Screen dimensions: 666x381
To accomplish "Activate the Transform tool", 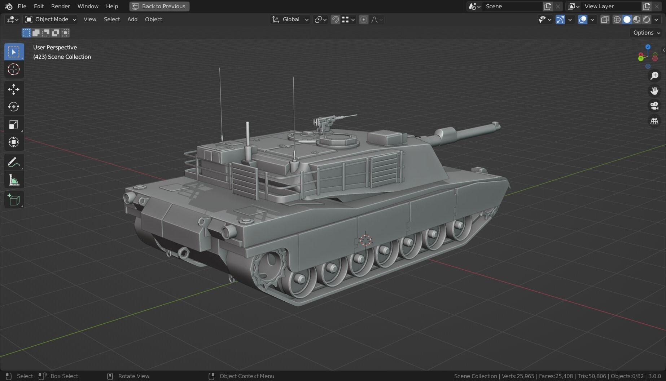I will point(14,142).
